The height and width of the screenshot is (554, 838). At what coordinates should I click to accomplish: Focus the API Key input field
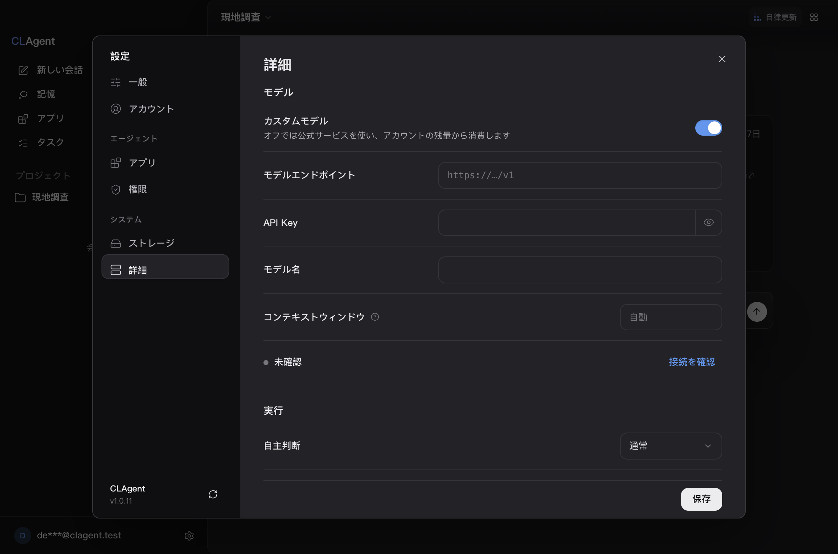coord(567,222)
